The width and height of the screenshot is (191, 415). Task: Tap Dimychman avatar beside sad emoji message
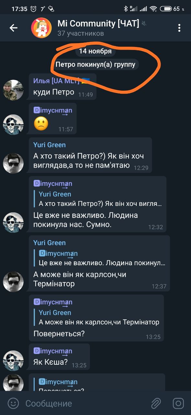coord(13,124)
